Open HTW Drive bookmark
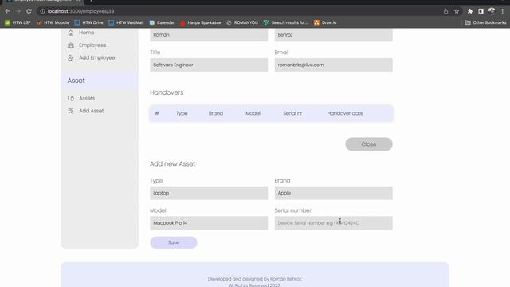 point(88,22)
